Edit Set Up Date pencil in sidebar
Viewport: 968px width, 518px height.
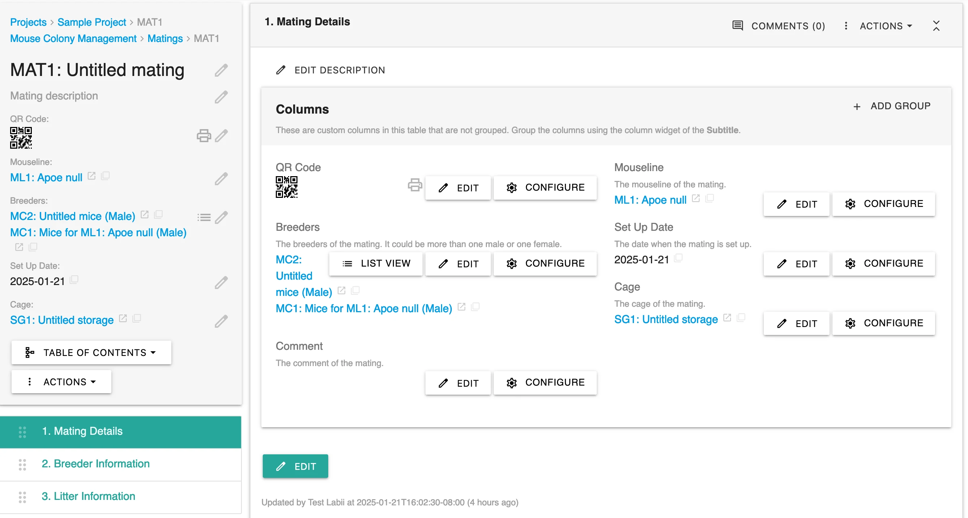[x=221, y=283]
